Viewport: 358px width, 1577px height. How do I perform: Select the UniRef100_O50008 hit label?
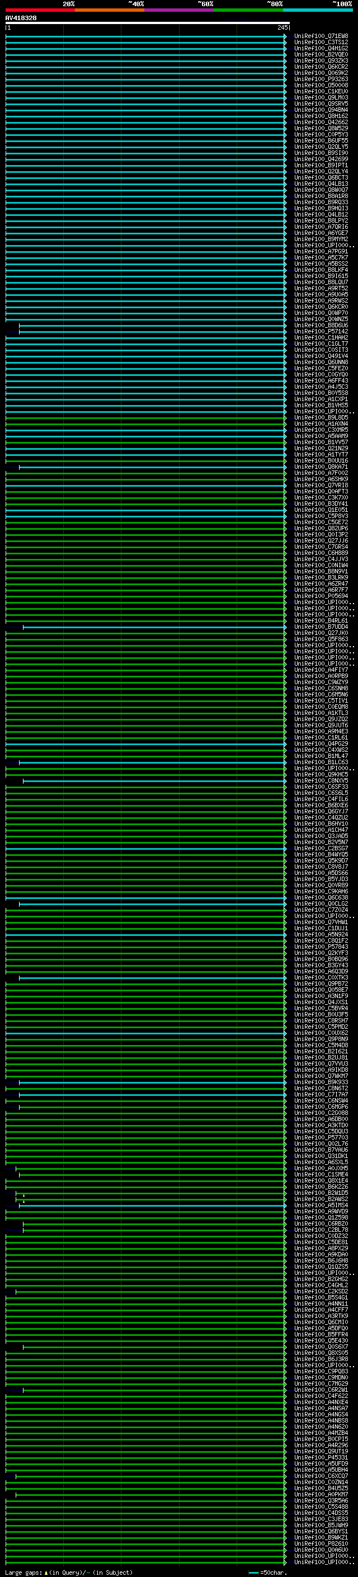(321, 85)
